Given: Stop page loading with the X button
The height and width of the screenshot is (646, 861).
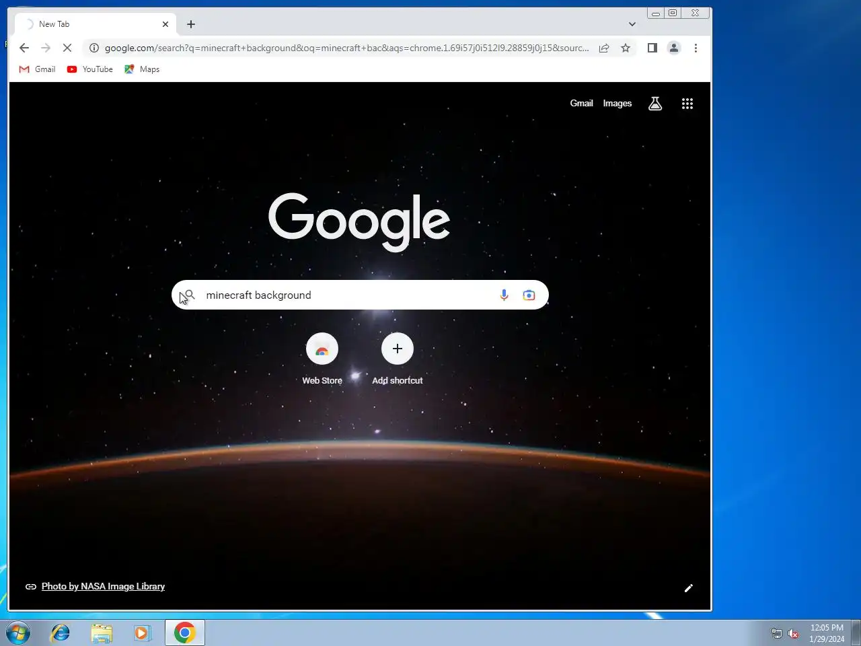Looking at the screenshot, I should pyautogui.click(x=67, y=48).
